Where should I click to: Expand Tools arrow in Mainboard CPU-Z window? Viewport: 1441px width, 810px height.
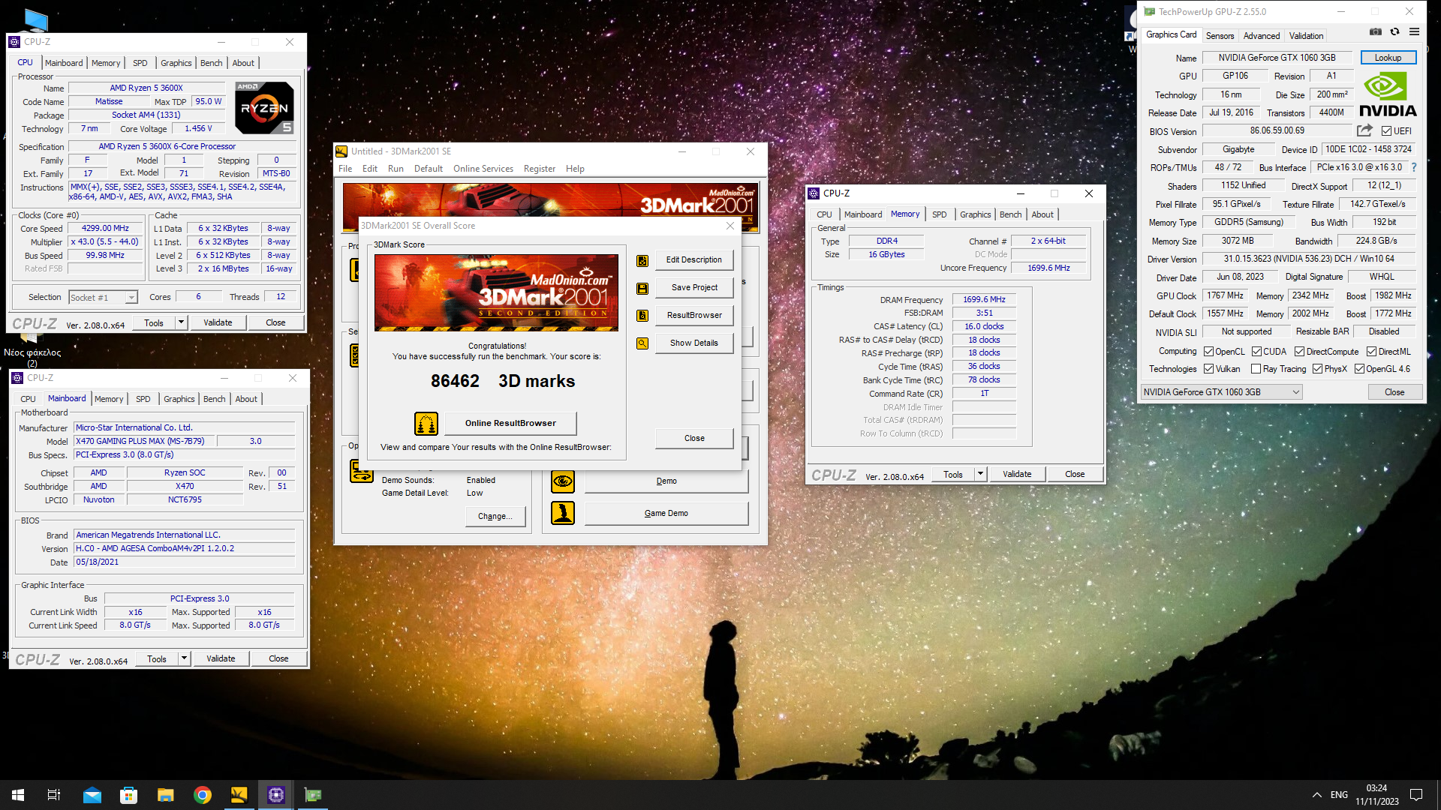(x=184, y=658)
